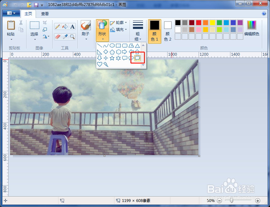Select the Magnifier tool
The height and width of the screenshot is (207, 270).
(x=72, y=37)
